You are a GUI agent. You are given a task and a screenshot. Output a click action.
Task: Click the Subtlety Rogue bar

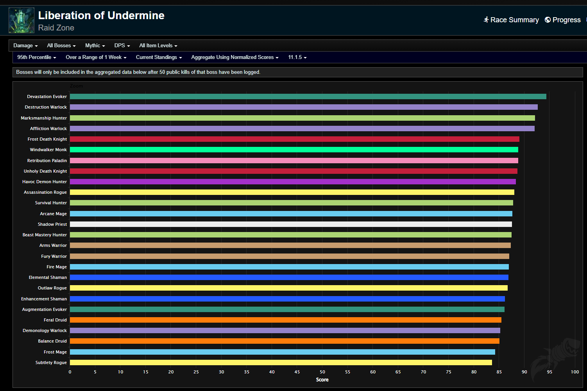pyautogui.click(x=281, y=362)
